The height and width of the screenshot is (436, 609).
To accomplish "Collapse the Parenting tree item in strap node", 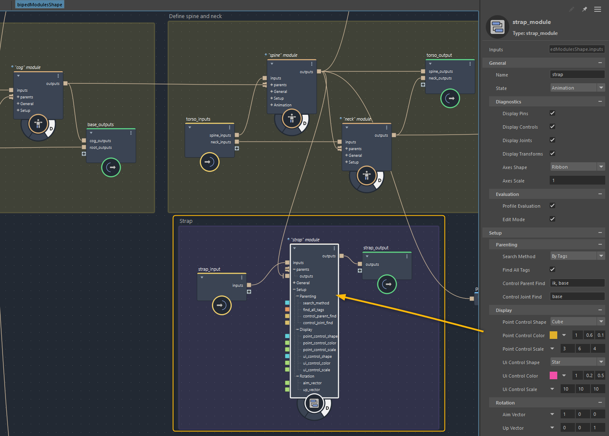I will tap(298, 296).
